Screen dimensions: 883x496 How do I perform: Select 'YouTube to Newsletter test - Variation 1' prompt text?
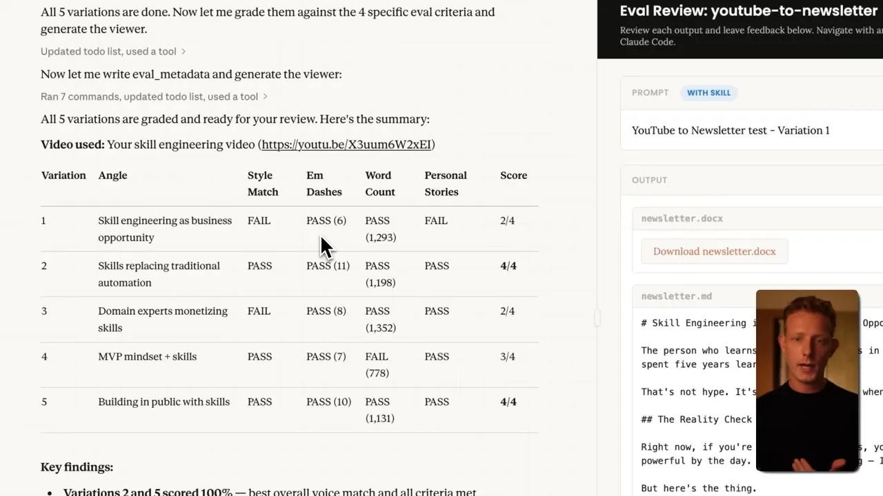coord(731,130)
